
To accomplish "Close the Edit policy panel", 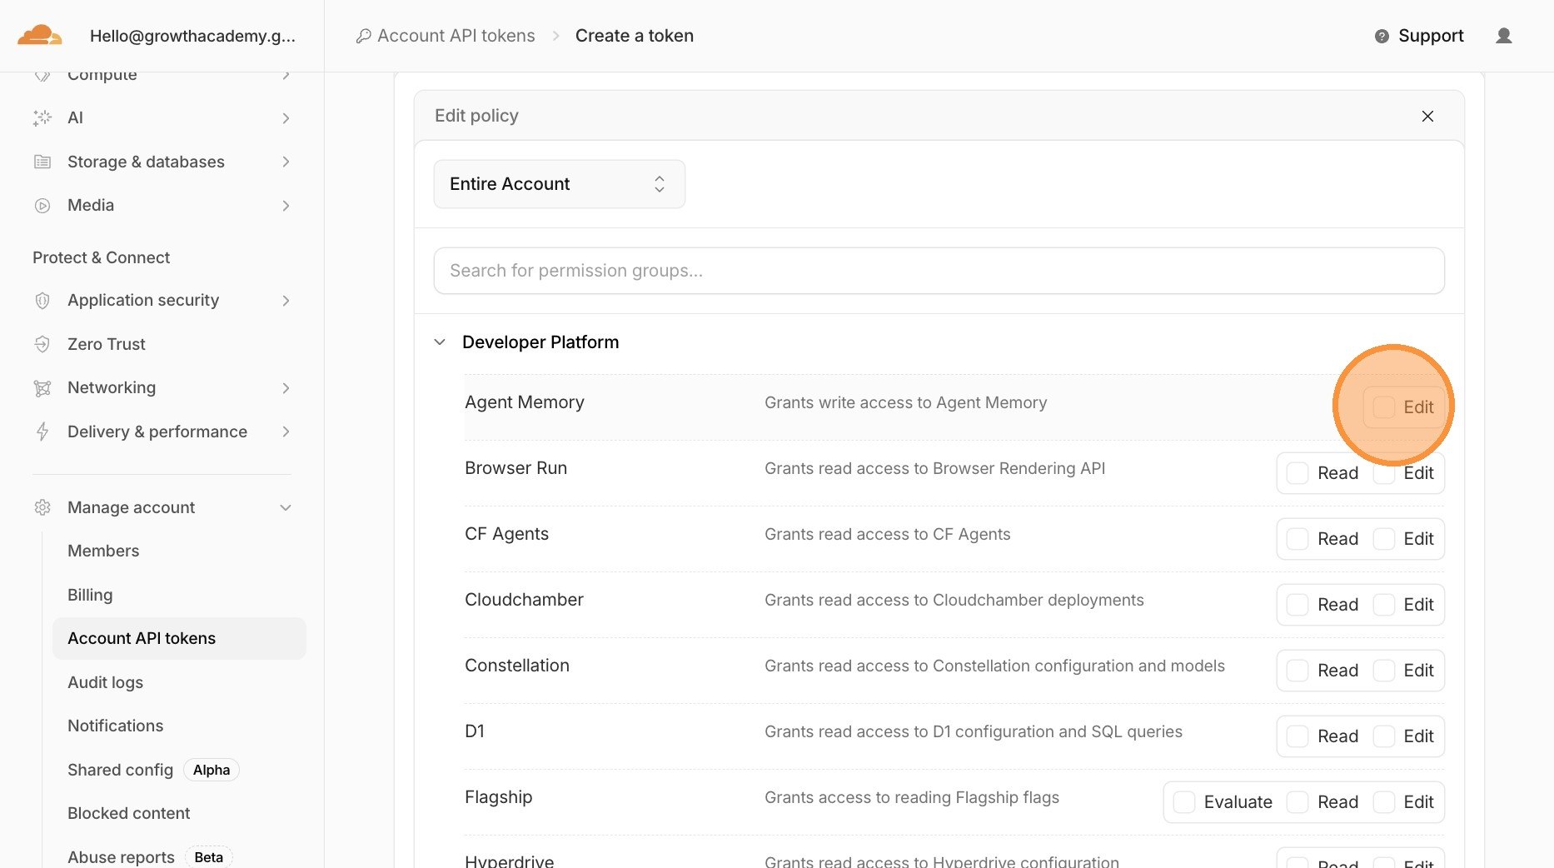I will [x=1427, y=116].
